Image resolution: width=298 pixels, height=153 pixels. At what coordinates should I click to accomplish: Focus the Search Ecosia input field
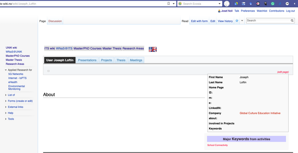coord(200,4)
